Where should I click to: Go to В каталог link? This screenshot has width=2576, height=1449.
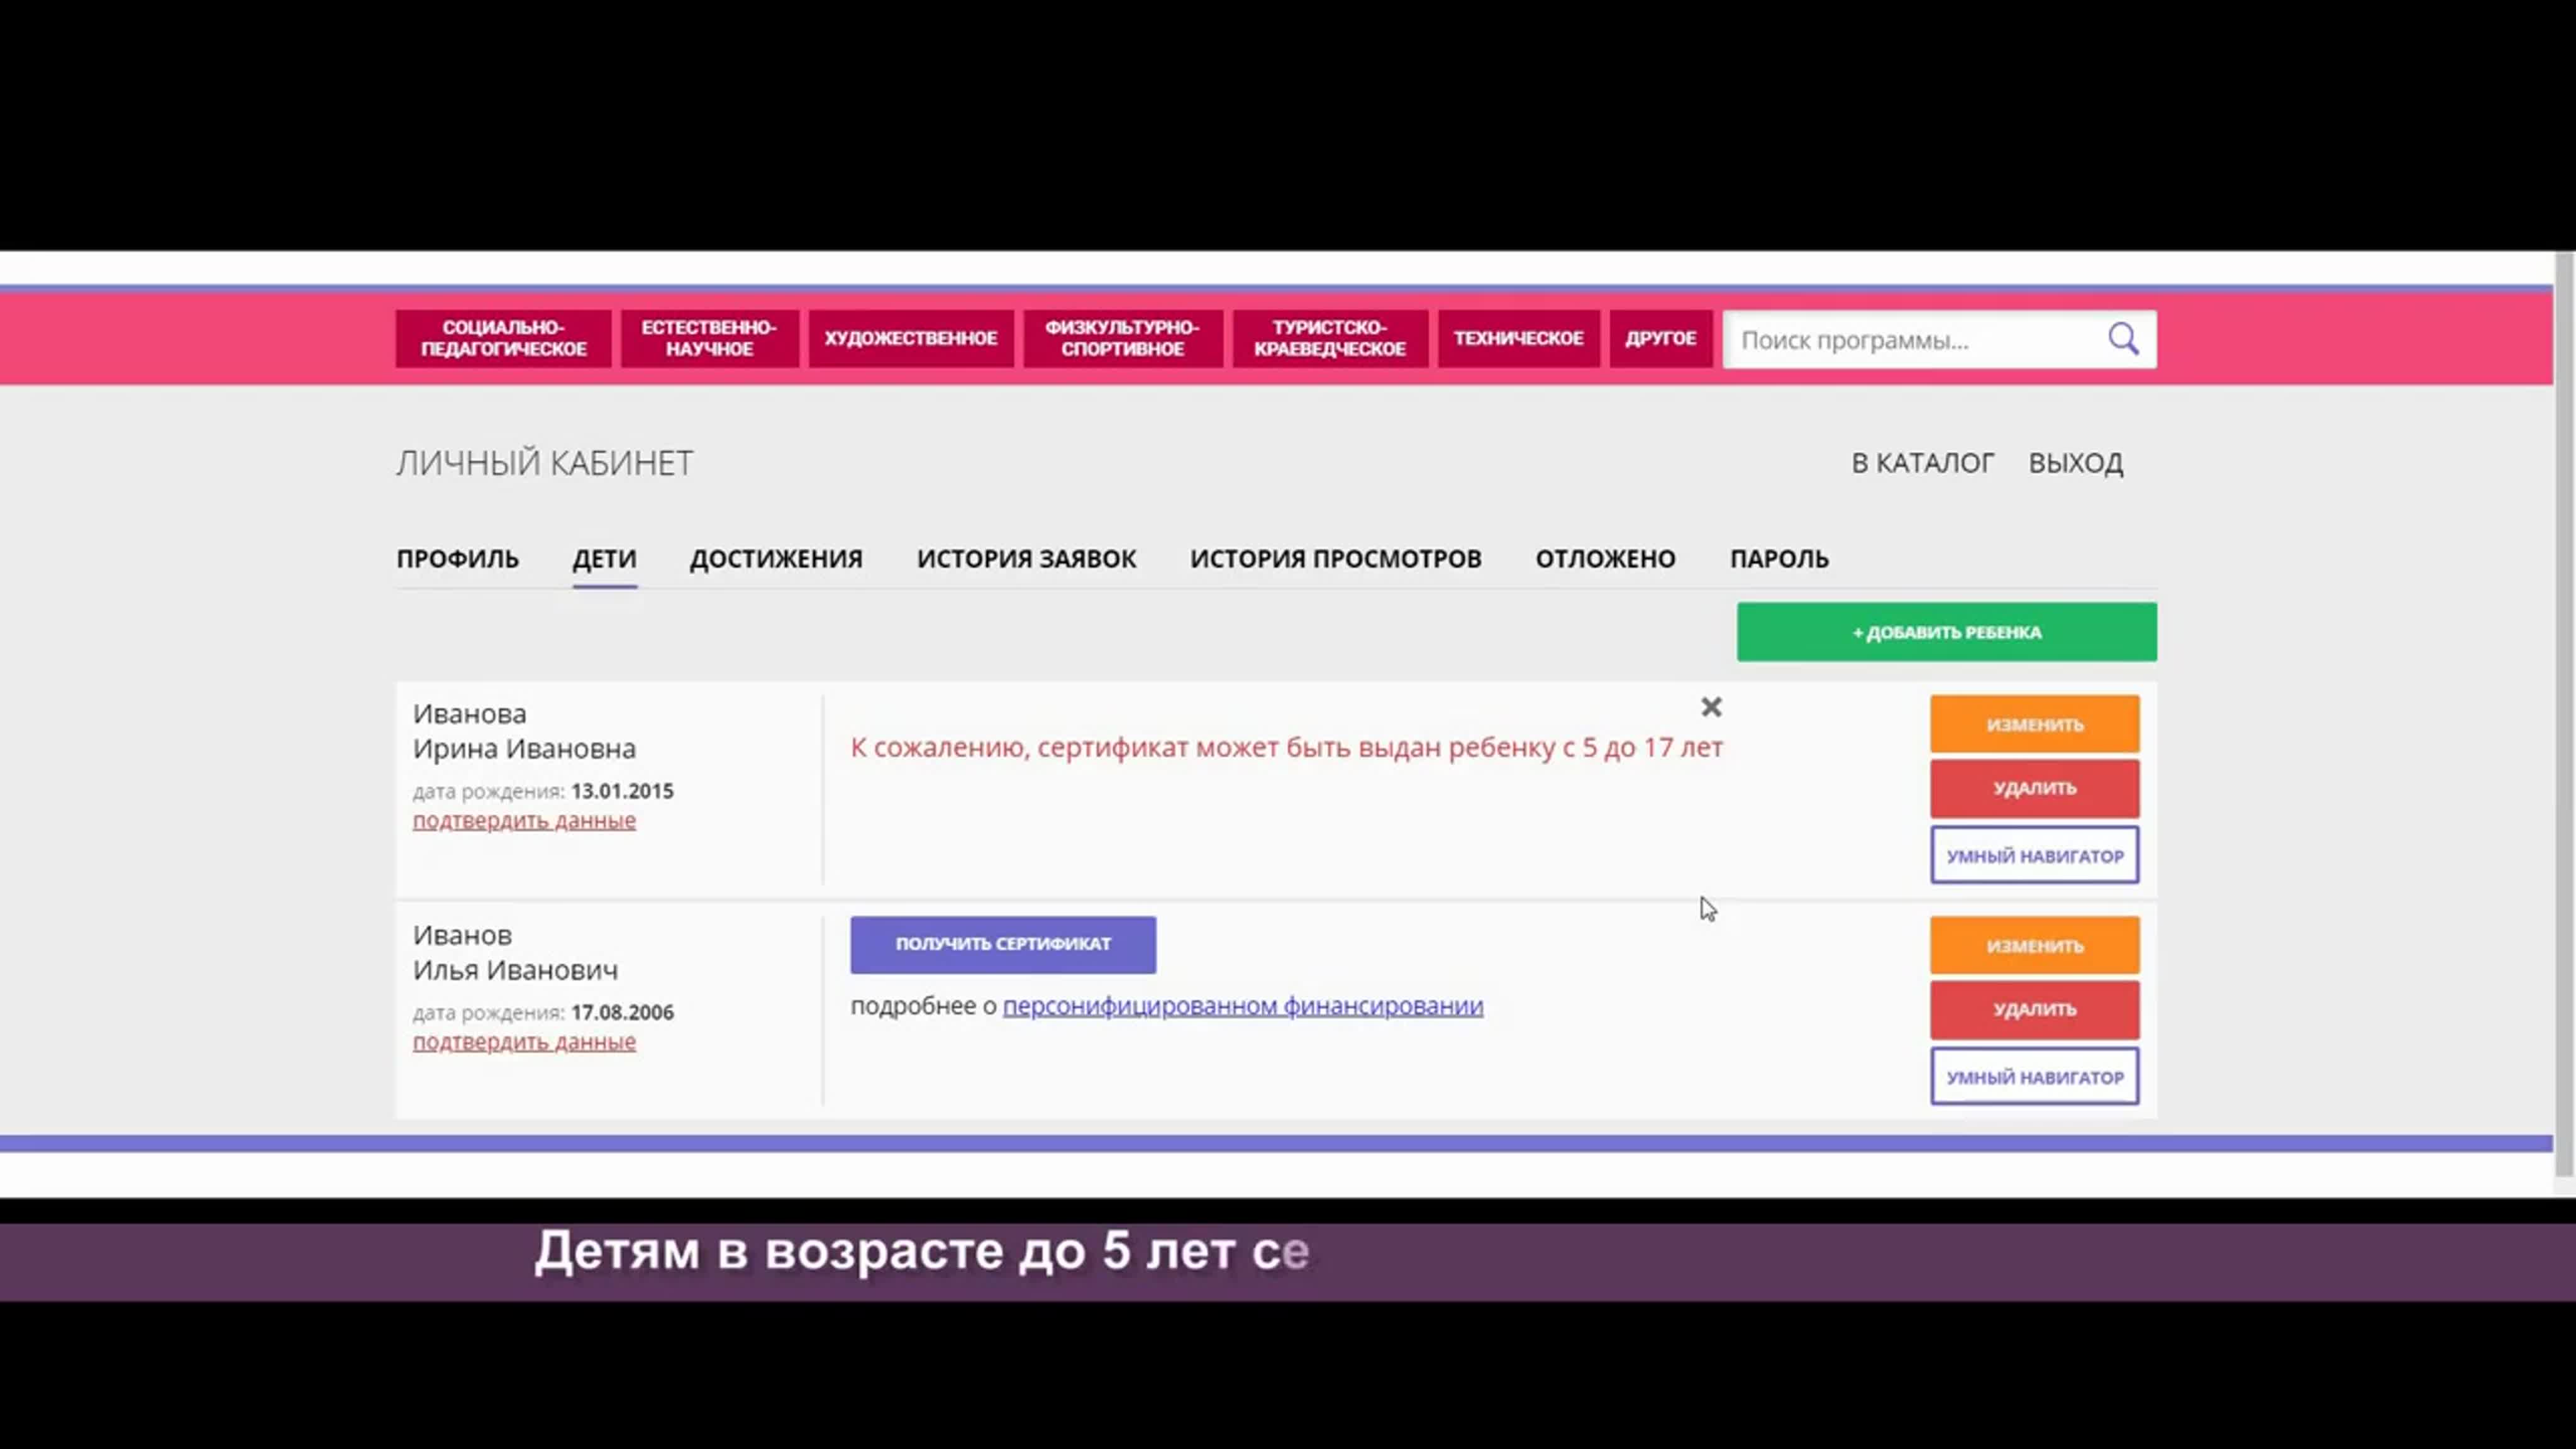[x=1922, y=463]
